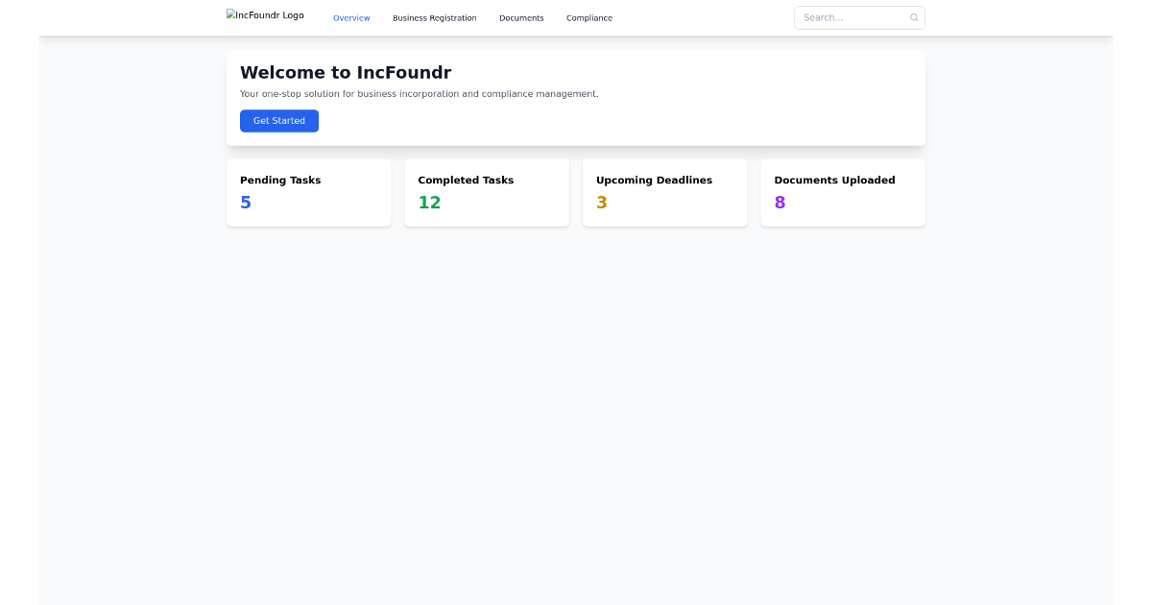The height and width of the screenshot is (605, 1152).
Task: Click the orange deadlines count 3
Action: click(x=602, y=203)
